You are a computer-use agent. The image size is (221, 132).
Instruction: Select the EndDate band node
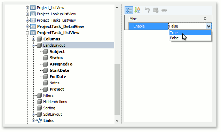click(58, 77)
